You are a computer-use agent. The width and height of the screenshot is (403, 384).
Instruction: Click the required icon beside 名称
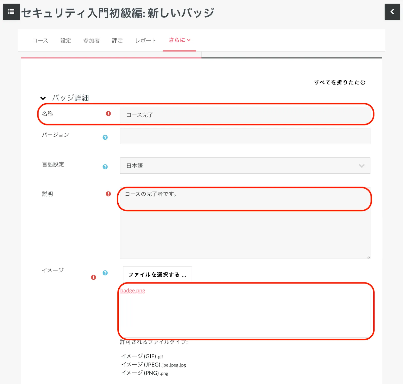108,114
